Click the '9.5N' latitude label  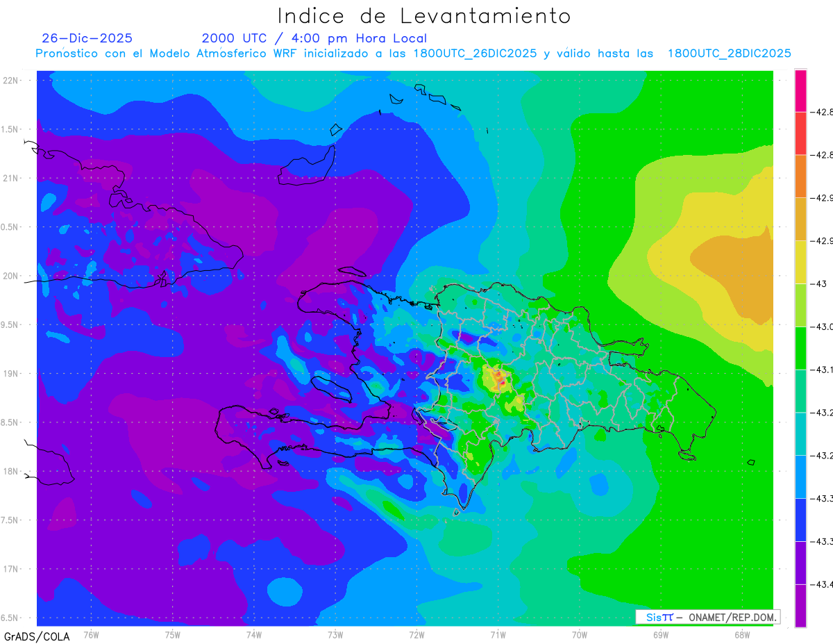tap(10, 325)
